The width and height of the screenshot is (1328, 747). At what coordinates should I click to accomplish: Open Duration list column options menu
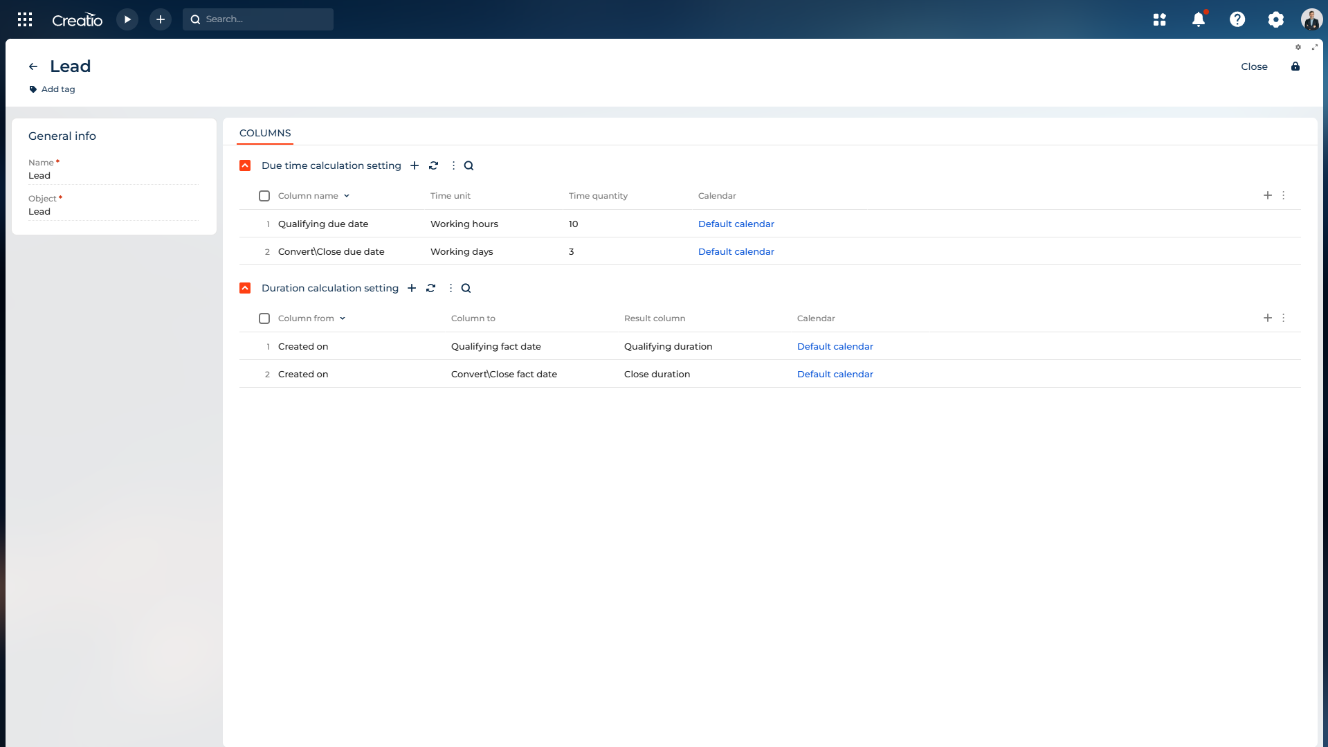[1283, 318]
